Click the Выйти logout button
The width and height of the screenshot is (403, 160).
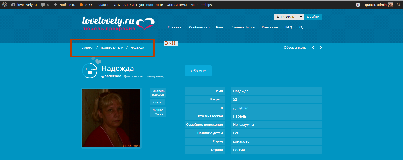coord(313,17)
